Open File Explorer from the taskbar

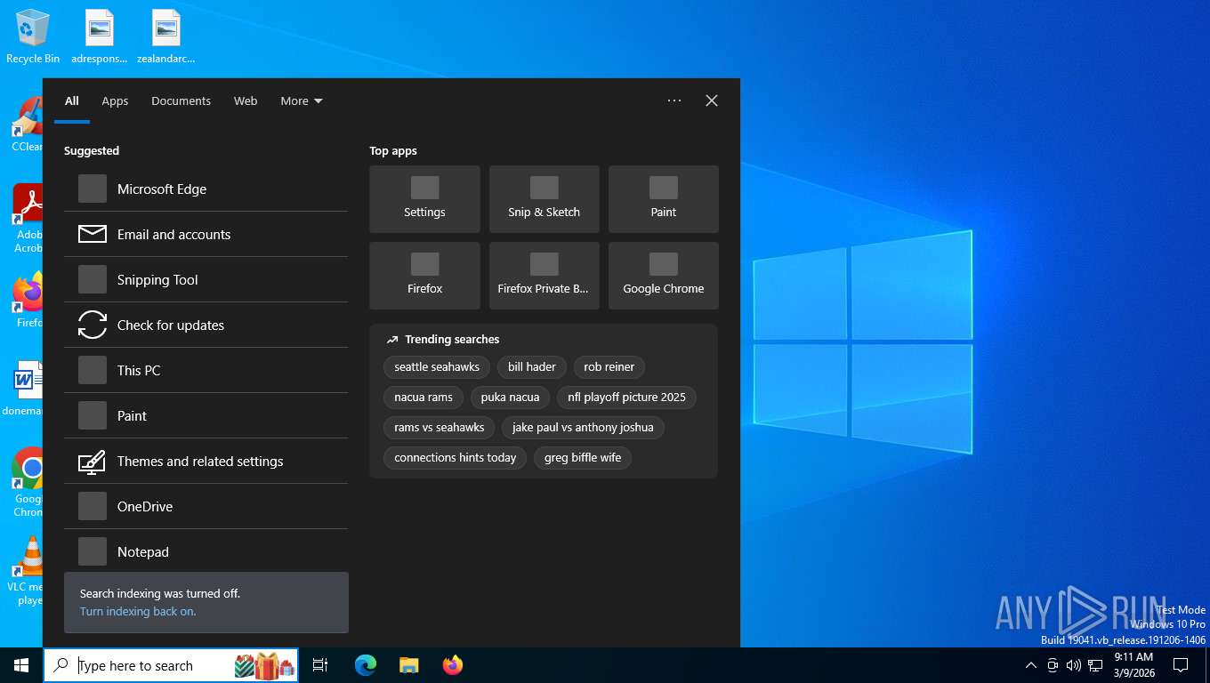click(408, 665)
